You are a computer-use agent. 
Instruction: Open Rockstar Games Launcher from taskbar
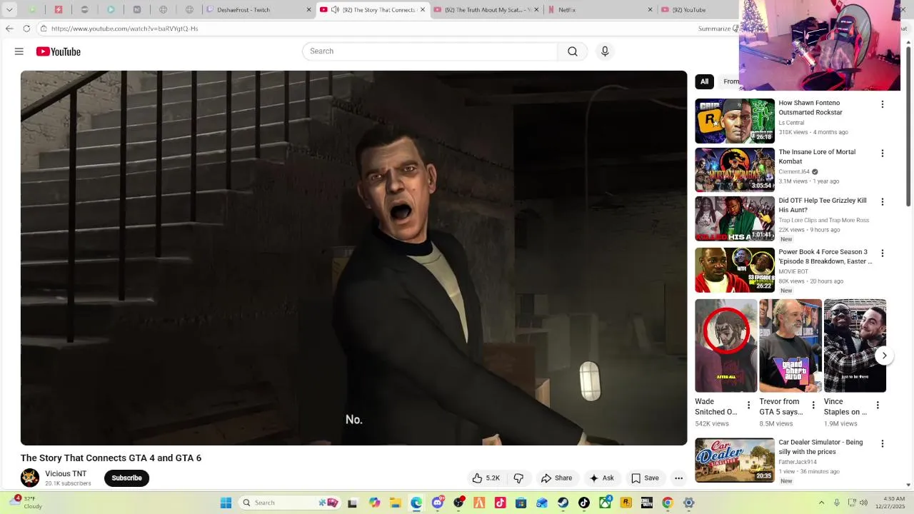pos(626,503)
